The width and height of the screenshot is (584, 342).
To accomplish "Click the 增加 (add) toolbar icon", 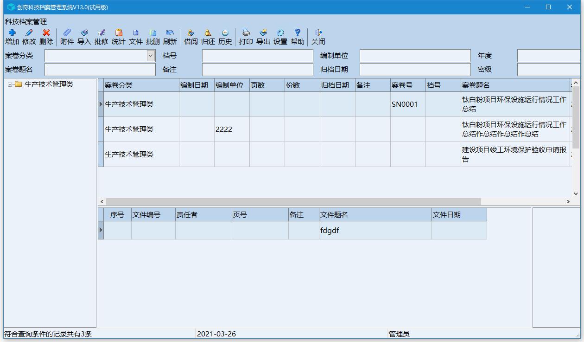I will (x=12, y=32).
